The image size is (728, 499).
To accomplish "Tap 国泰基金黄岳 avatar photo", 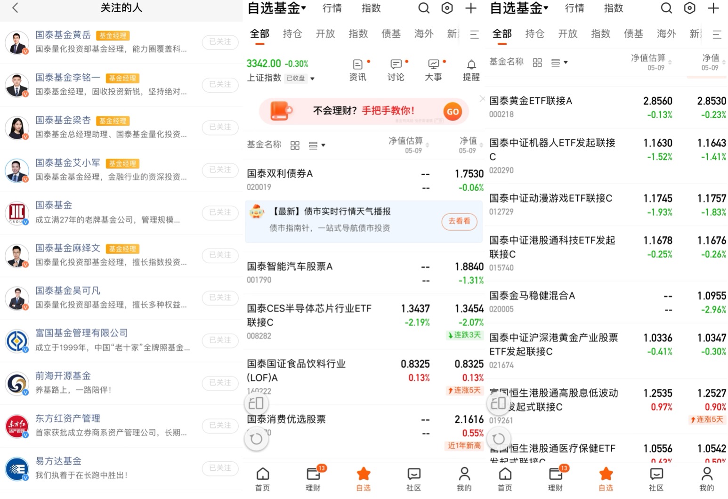I will tap(17, 42).
